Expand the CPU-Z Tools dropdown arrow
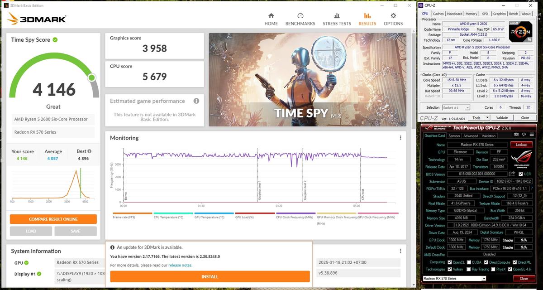Screen dimensions: 543x290 coord(487,117)
